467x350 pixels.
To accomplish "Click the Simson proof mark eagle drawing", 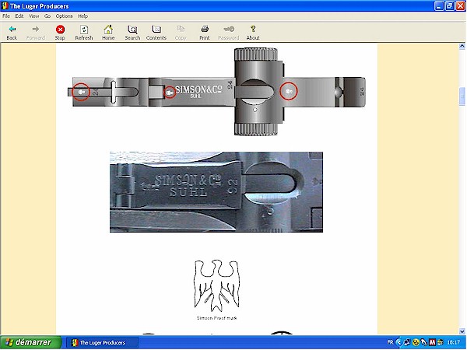I will coord(216,285).
